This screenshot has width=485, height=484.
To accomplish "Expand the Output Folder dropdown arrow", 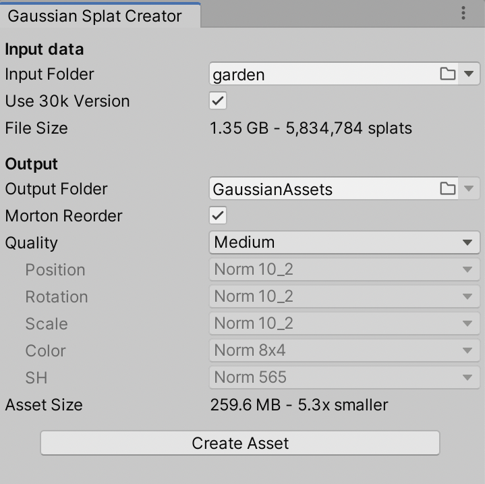I will coord(469,188).
